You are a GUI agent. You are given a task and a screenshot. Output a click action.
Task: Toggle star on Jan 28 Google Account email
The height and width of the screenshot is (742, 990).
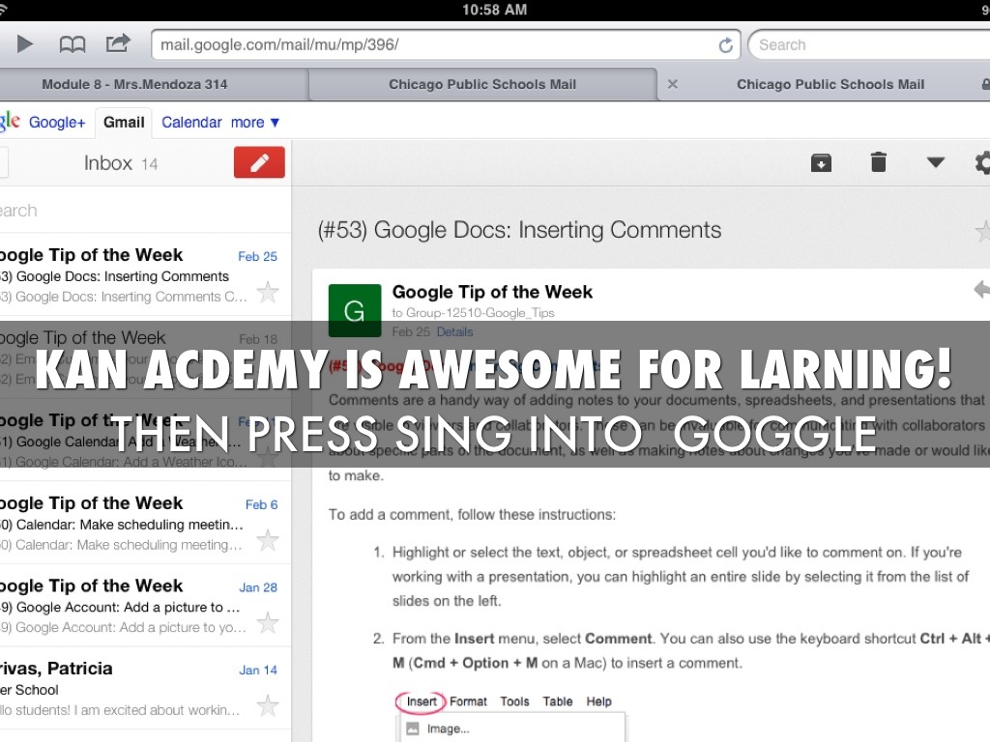click(267, 623)
